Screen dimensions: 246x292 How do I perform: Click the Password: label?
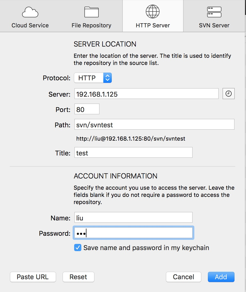click(x=54, y=233)
